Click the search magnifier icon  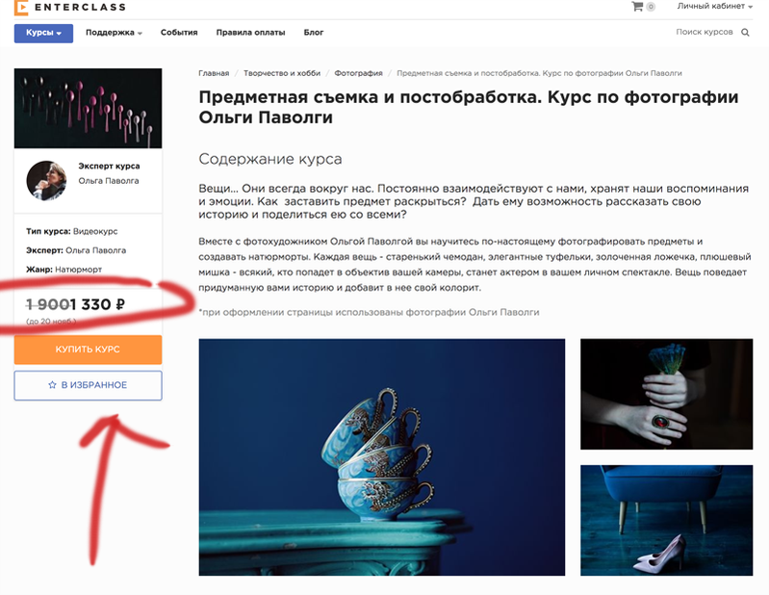pyautogui.click(x=745, y=33)
